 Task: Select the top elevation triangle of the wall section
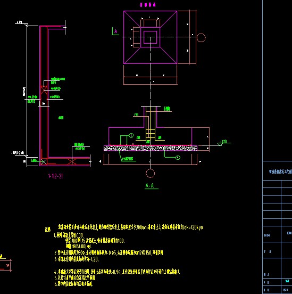26,24
